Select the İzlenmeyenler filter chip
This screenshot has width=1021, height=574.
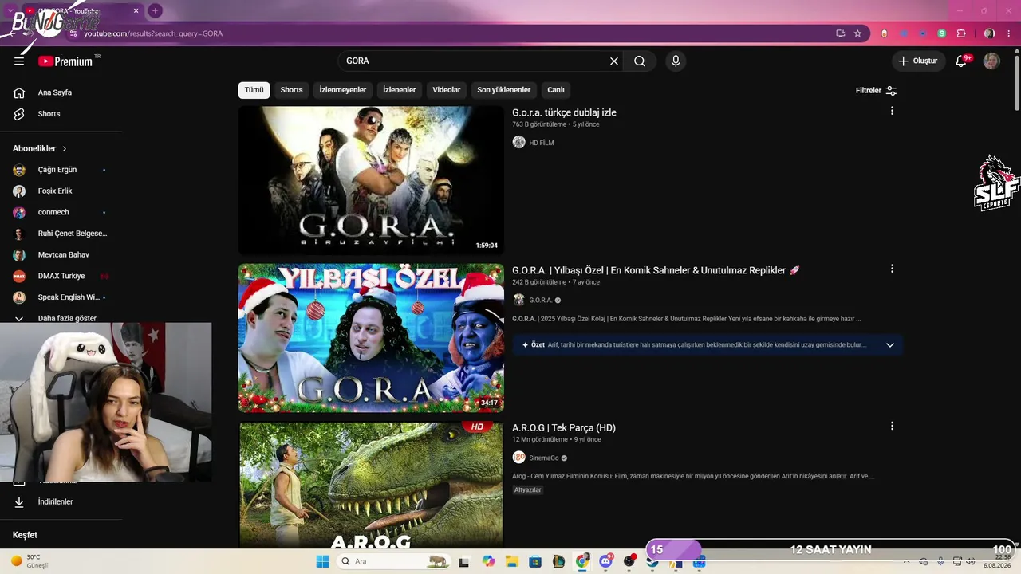[x=343, y=90]
